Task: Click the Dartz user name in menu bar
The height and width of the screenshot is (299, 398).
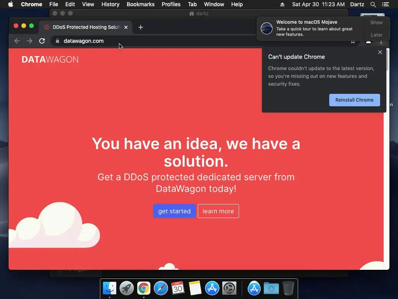Action: tap(357, 4)
